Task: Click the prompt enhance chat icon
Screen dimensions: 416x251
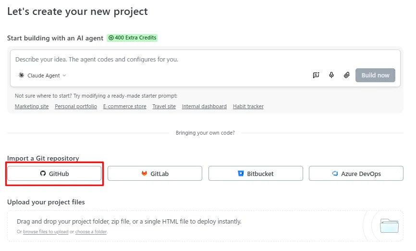Action: 316,75
